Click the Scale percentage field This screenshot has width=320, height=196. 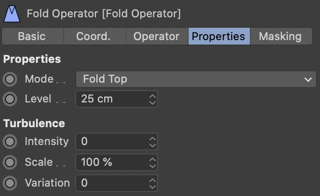(x=117, y=162)
